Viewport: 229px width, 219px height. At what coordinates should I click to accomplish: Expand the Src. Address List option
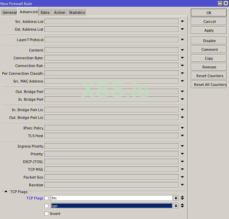click(182, 22)
